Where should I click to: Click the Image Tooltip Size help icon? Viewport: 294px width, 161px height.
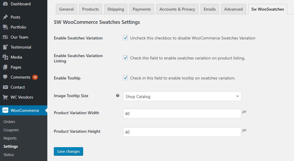pyautogui.click(x=117, y=96)
